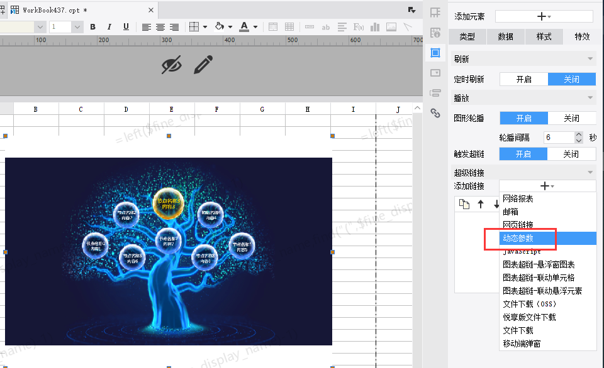Choose 网络报表 from the link menu

(548, 199)
